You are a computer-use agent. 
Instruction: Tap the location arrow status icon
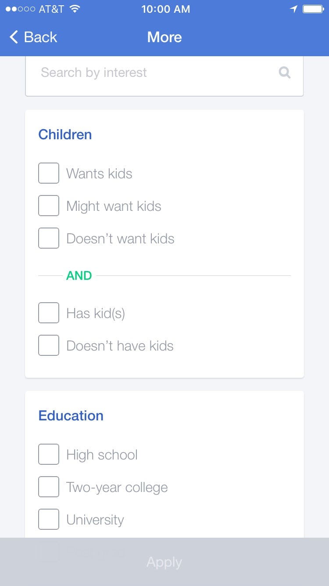pos(293,9)
